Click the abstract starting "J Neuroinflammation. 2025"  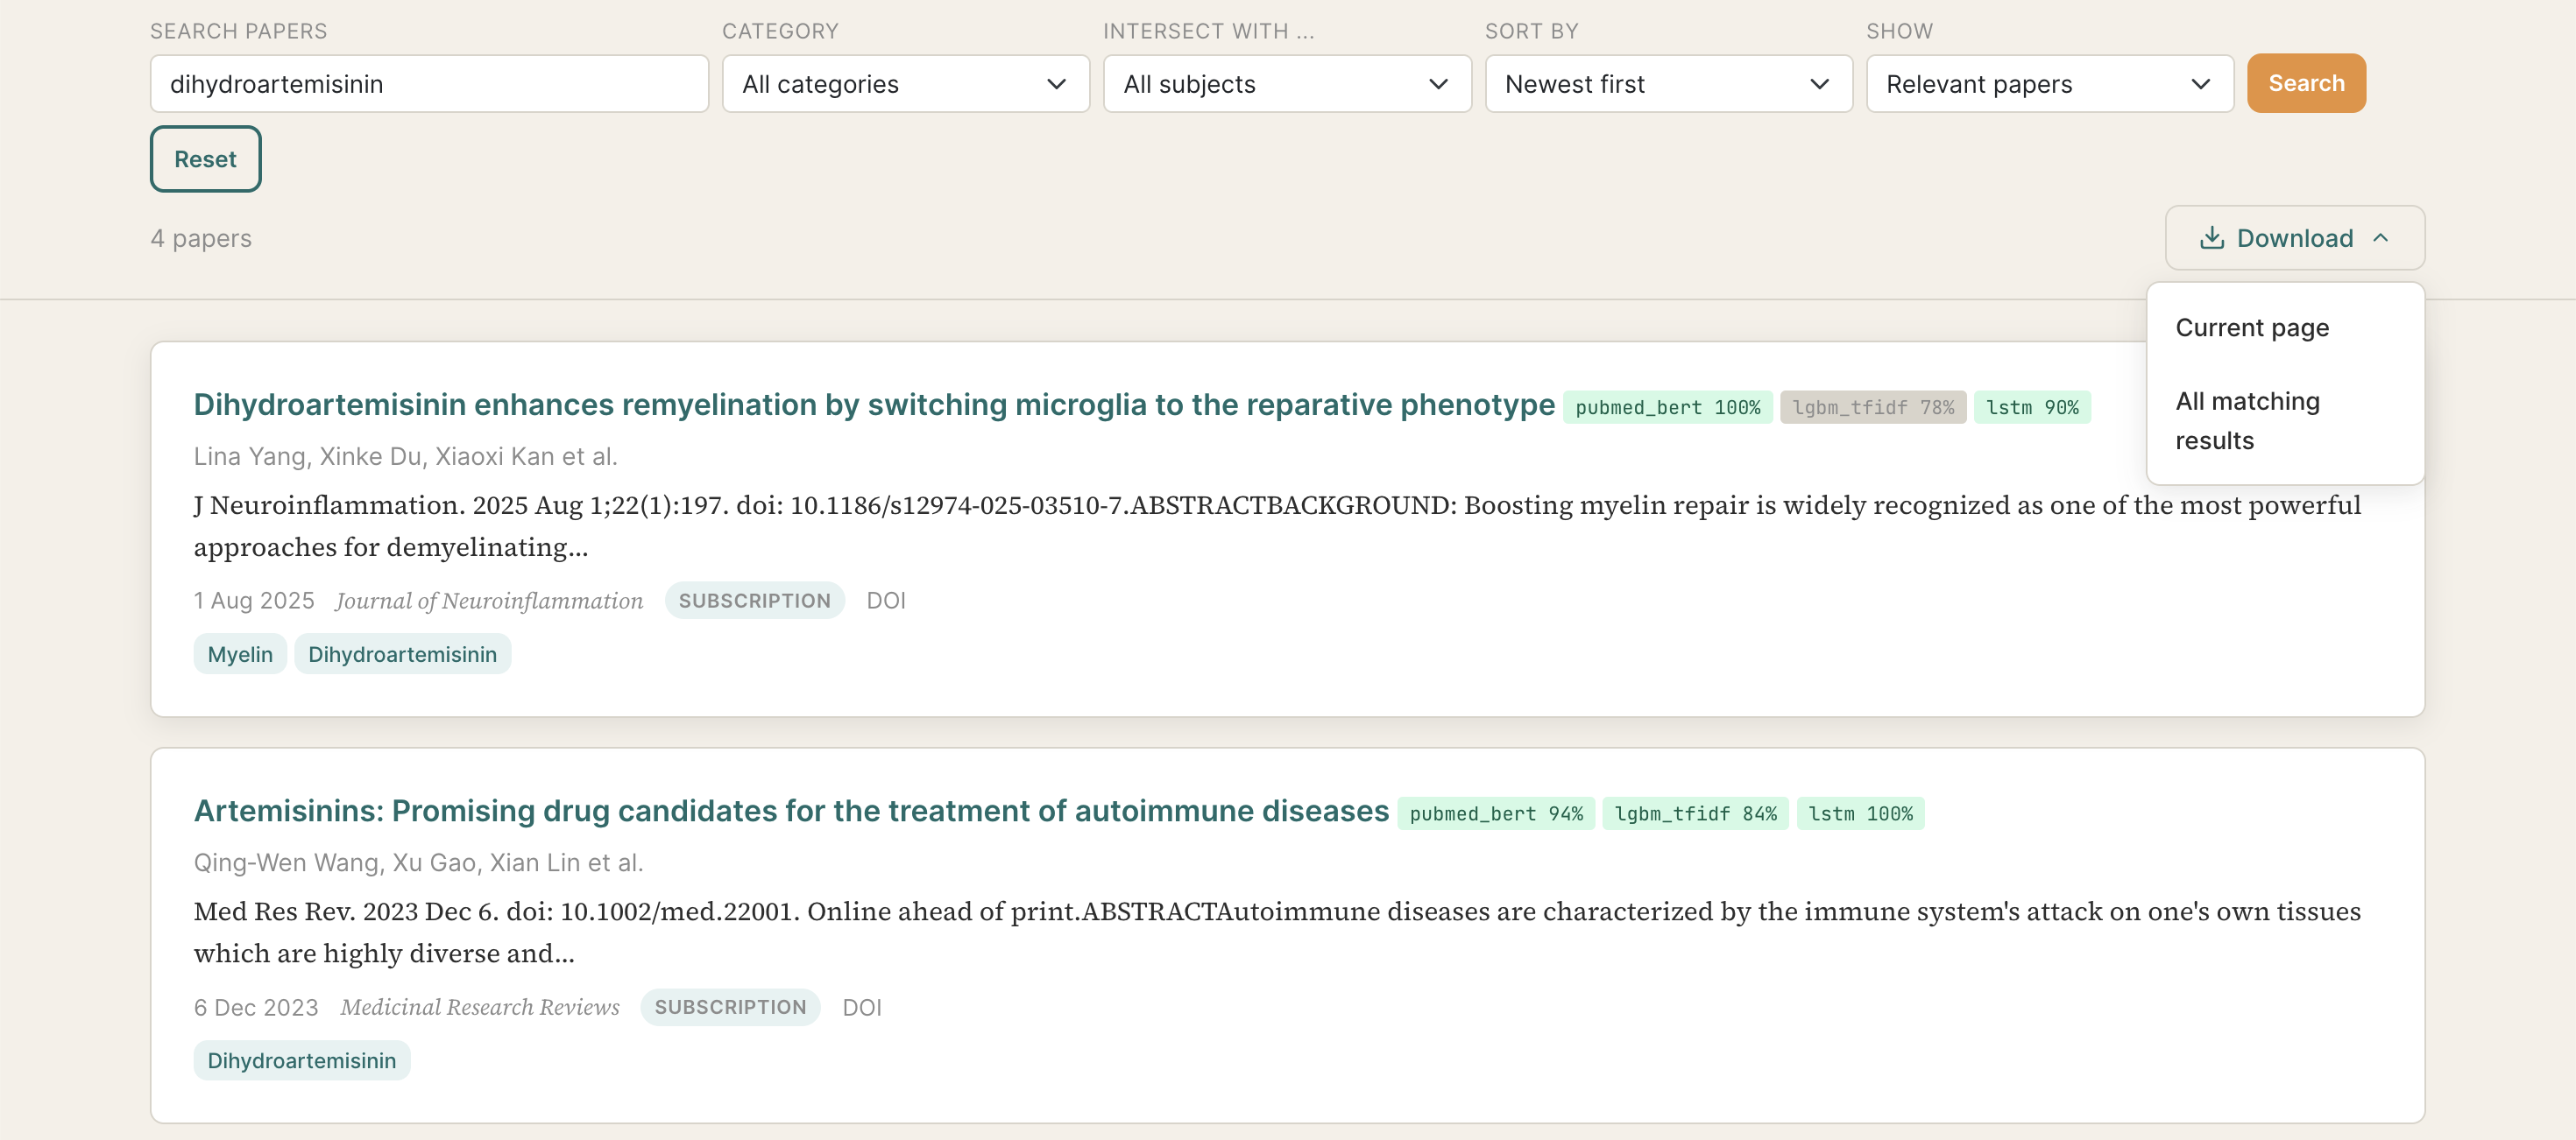(x=1277, y=526)
